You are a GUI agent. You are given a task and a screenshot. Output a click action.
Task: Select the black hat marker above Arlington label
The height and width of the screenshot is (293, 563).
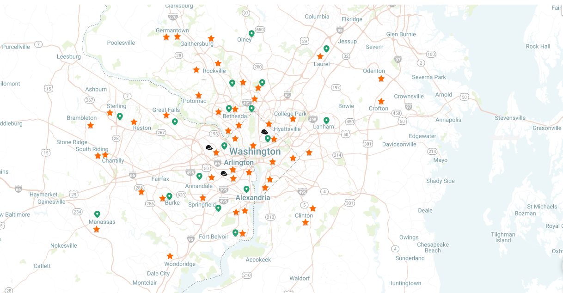[209, 147]
